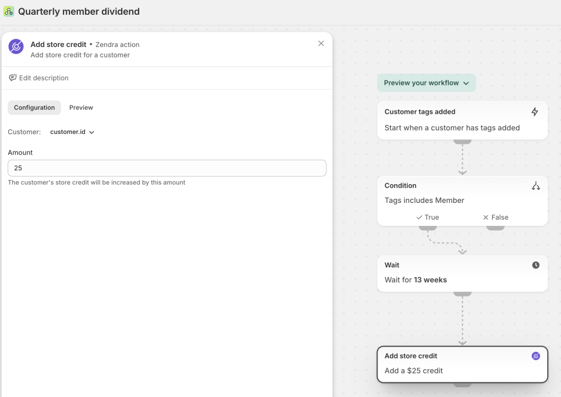
Task: Click the purple Zendra action icon in the panel header
Action: [16, 46]
